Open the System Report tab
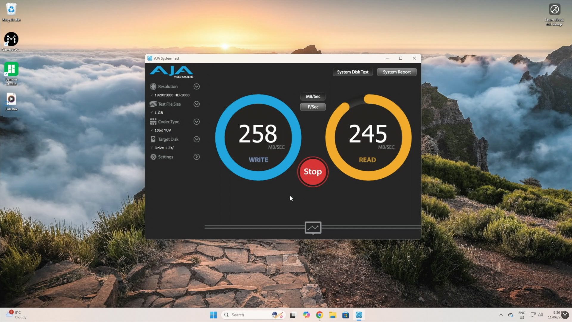Viewport: 572px width, 322px height. [x=397, y=72]
